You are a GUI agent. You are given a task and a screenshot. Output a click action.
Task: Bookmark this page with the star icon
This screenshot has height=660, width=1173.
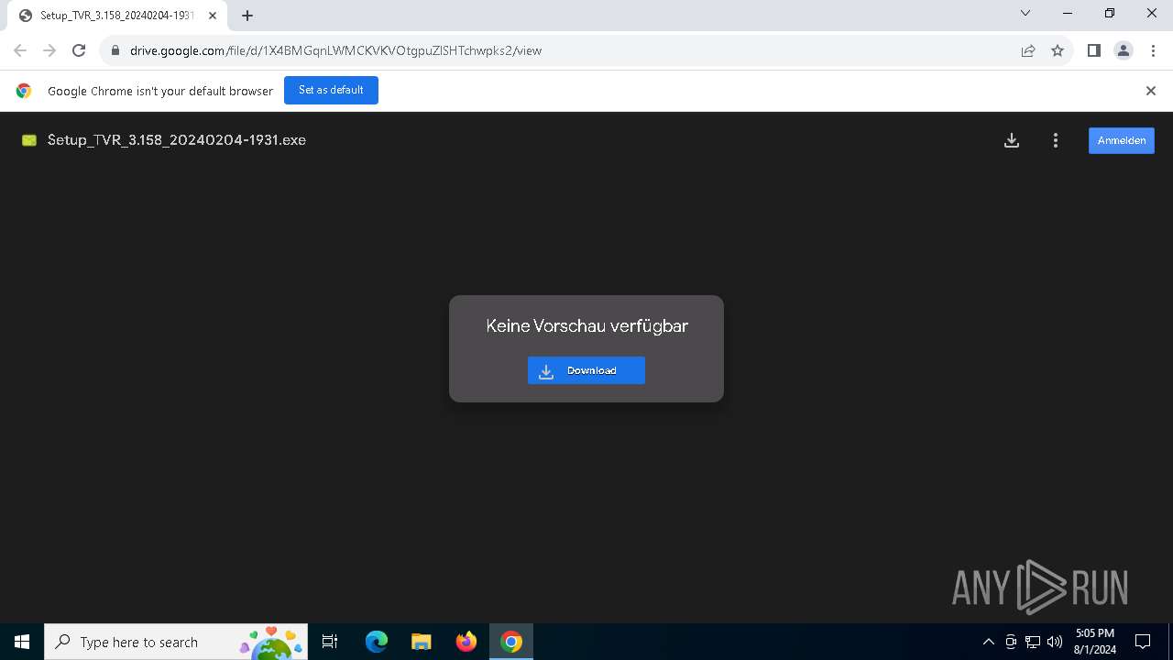pyautogui.click(x=1058, y=50)
